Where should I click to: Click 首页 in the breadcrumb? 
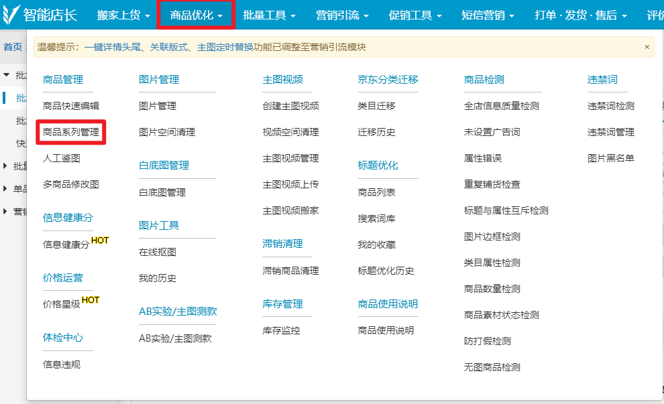(x=12, y=47)
